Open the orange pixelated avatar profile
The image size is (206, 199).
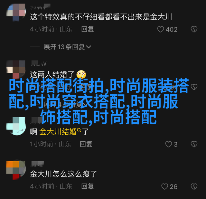(16, 170)
